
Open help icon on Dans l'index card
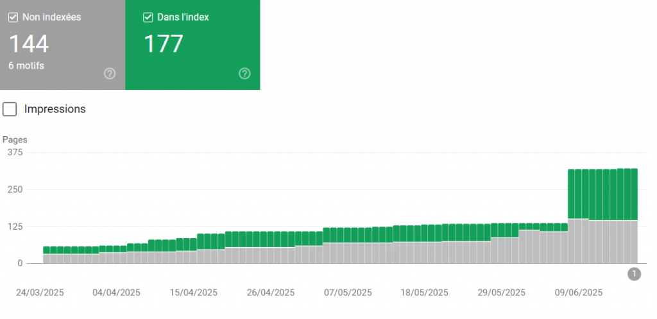[244, 74]
